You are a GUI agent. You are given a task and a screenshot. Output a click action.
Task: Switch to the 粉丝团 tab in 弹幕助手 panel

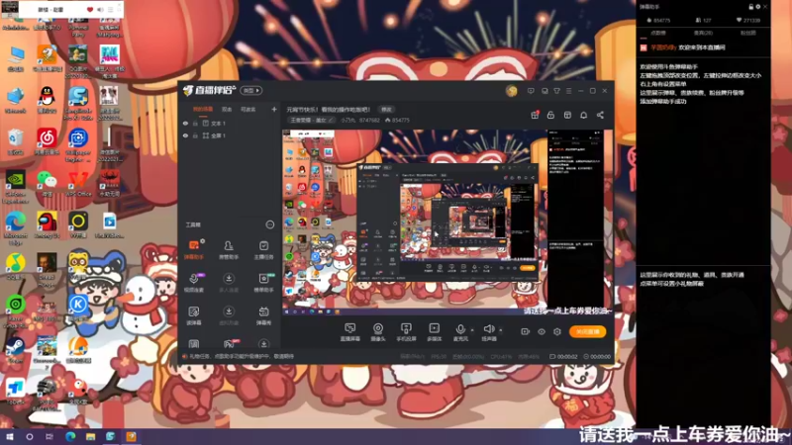tap(748, 33)
